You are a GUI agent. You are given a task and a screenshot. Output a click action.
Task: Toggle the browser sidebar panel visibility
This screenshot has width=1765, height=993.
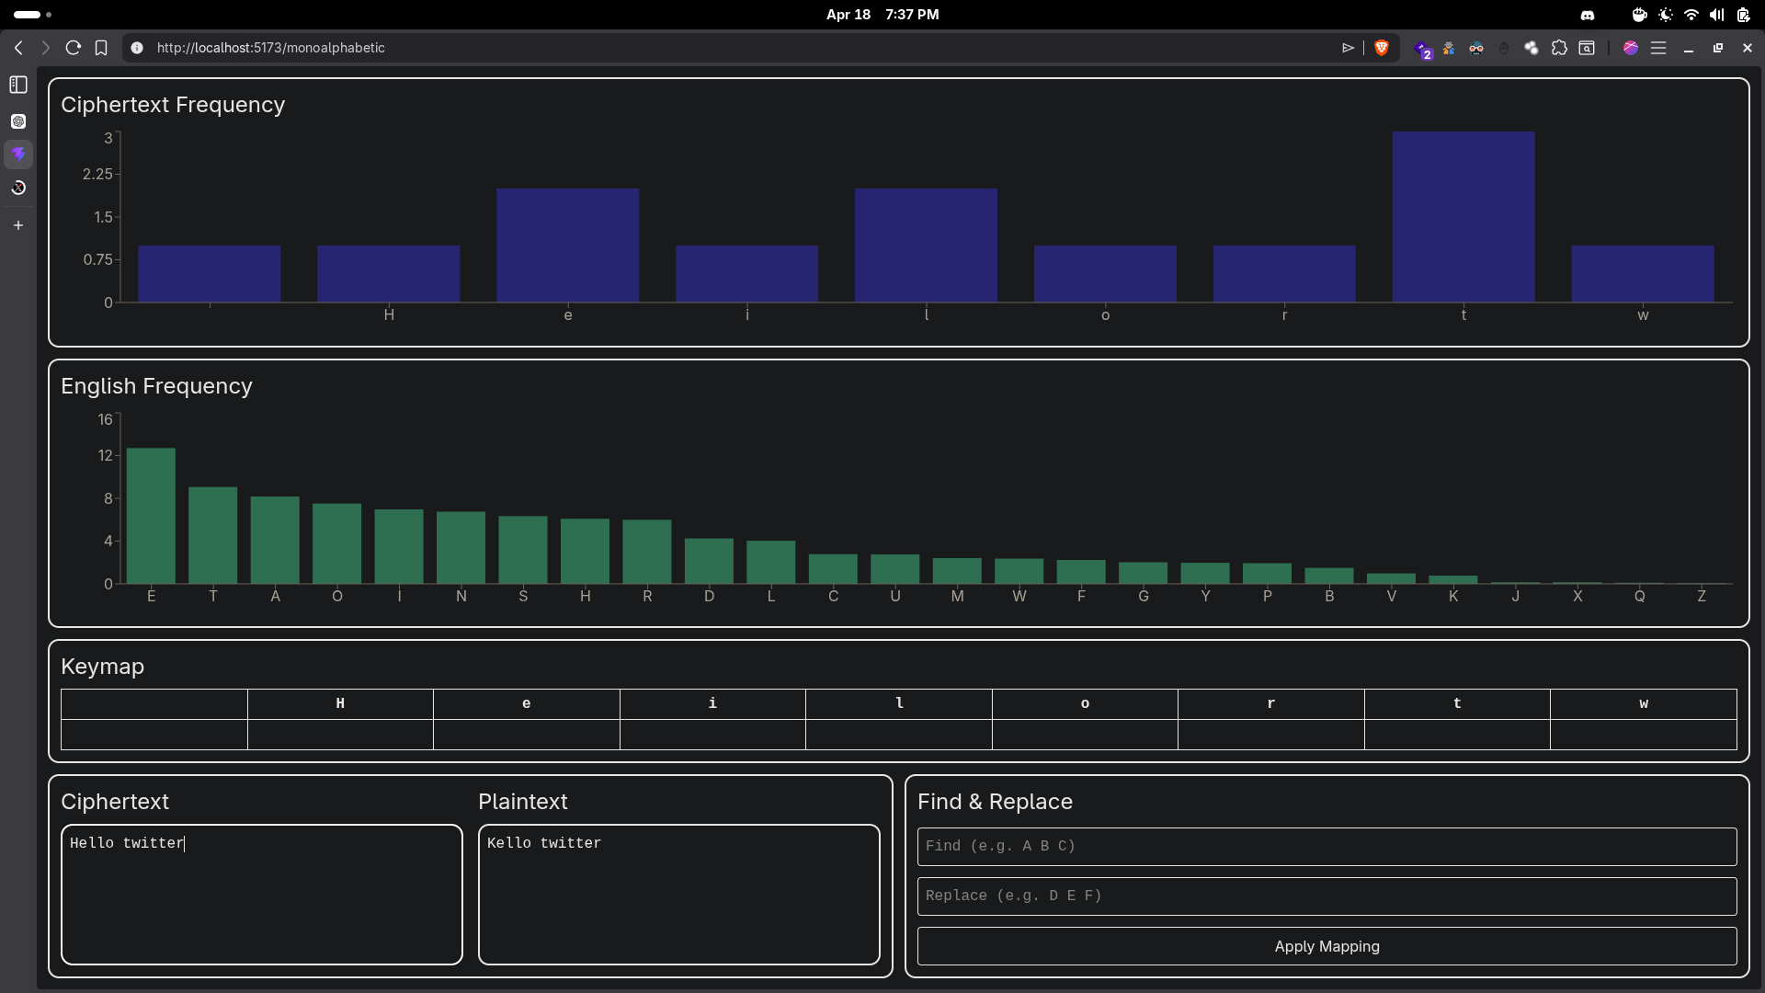point(18,85)
